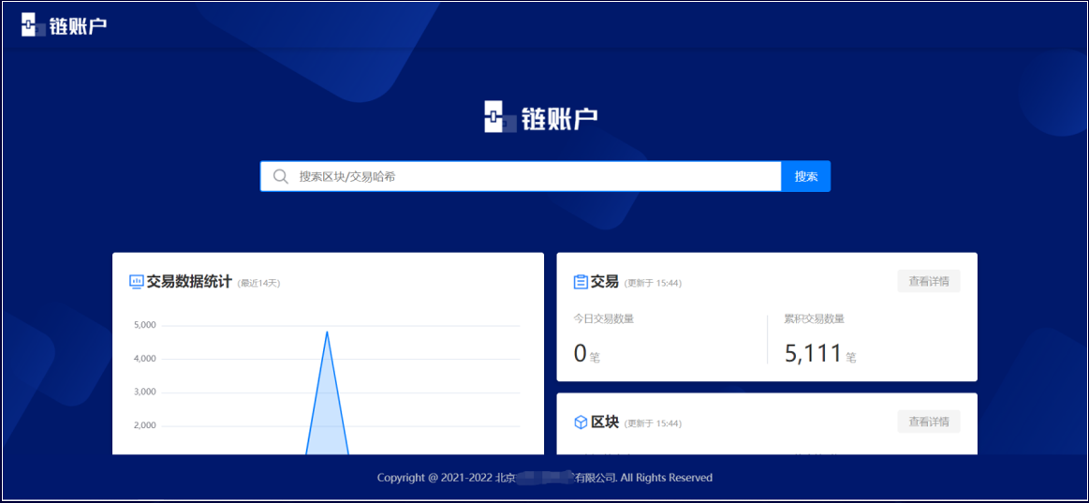Click the 今日交易数量 label
Image resolution: width=1089 pixels, height=503 pixels.
[604, 318]
